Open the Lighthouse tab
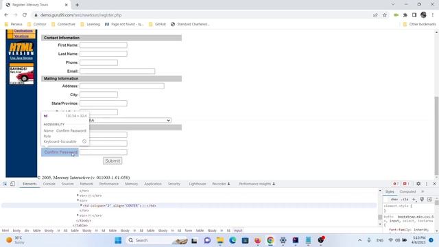The width and height of the screenshot is (439, 247). pyautogui.click(x=198, y=184)
